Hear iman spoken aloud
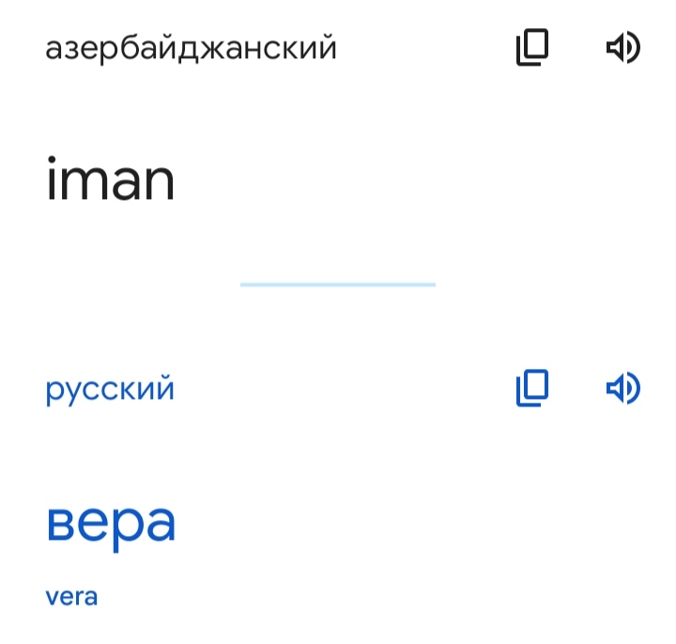Viewport: 676px width, 644px height. click(x=623, y=47)
